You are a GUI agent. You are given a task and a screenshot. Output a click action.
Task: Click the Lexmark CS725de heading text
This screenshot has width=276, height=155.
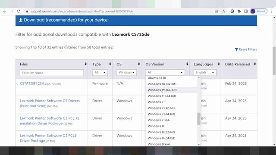tap(131, 34)
